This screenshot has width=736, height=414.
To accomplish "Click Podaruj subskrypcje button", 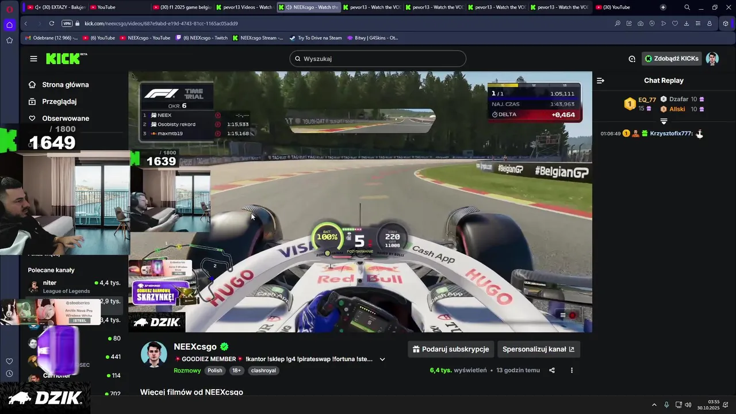I will click(451, 349).
